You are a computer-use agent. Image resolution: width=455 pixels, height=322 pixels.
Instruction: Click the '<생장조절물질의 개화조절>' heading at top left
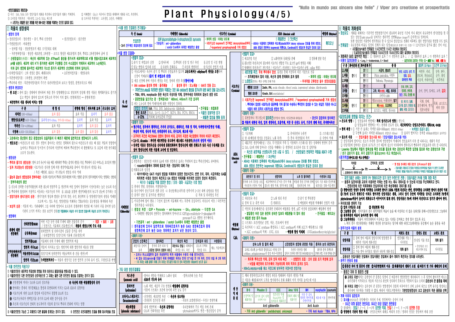tap(18, 10)
